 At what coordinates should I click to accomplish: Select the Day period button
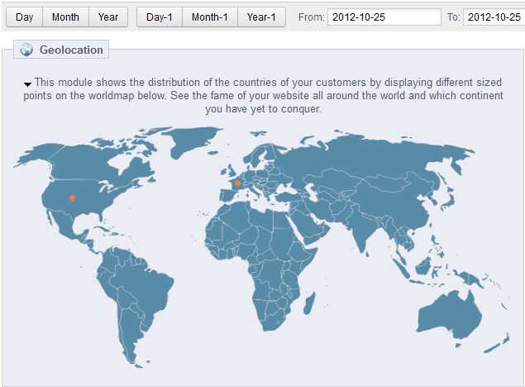point(25,17)
